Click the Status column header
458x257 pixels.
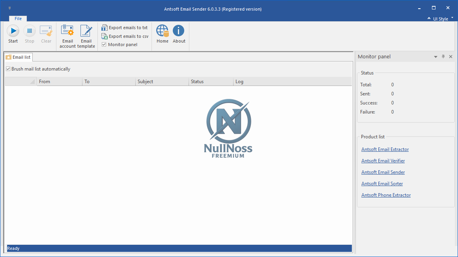coord(211,82)
